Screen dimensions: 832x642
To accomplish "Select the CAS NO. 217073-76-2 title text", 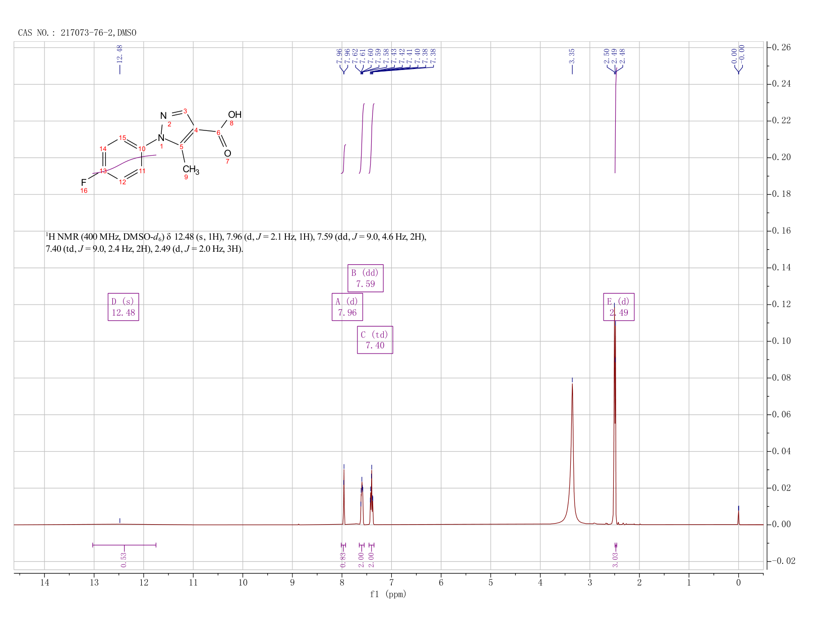I will (77, 33).
